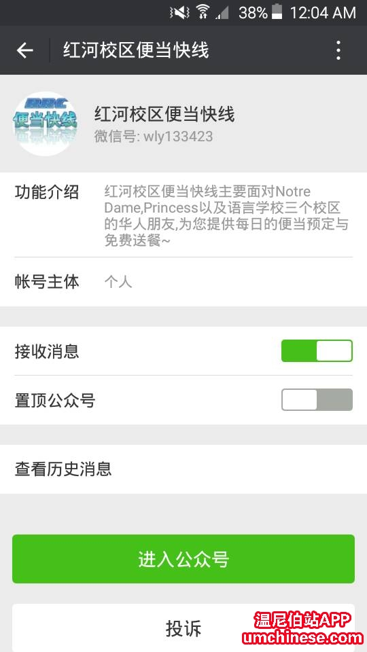Tap the account name beside avatar
The image size is (367, 652).
164,114
